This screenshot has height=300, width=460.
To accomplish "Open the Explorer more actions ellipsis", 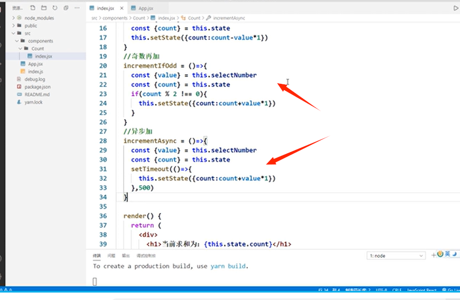I will point(77,8).
